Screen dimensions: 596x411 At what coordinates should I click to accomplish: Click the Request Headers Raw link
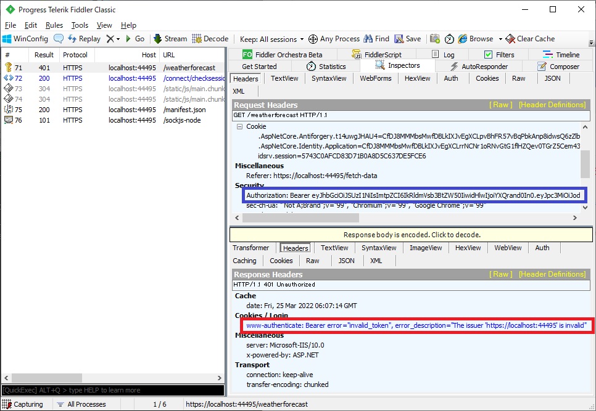(501, 105)
